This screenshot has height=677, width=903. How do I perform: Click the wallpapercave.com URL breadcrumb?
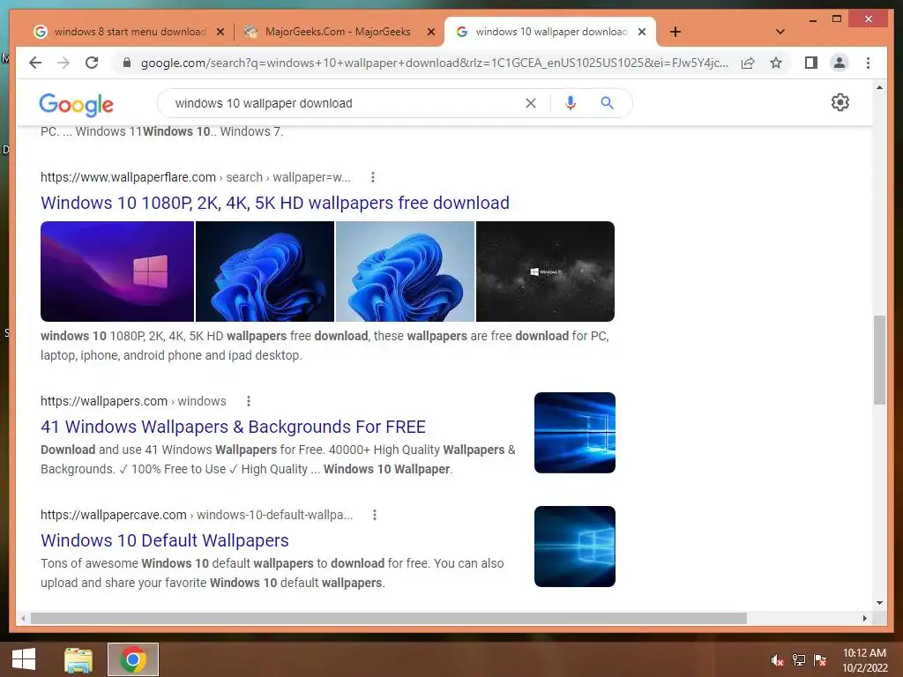197,515
